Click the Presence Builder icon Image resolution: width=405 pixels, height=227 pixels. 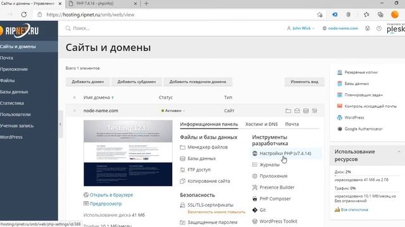tap(254, 187)
